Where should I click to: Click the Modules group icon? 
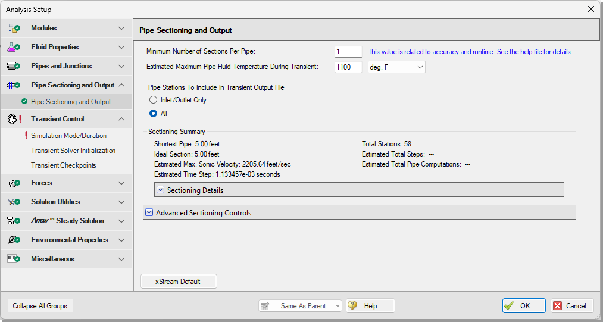click(14, 28)
